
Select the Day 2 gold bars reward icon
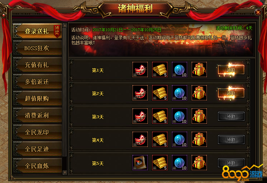pyautogui.click(x=160, y=93)
